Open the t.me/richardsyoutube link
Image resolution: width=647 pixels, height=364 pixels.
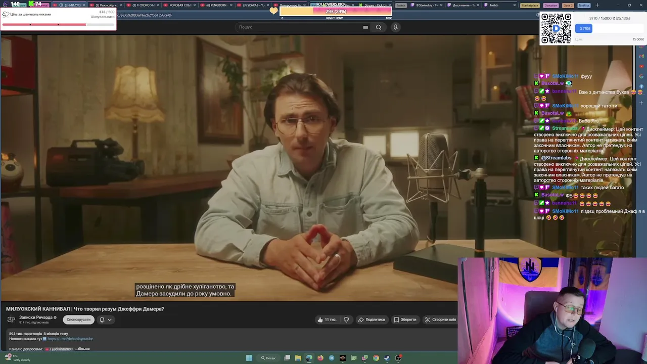(70, 339)
